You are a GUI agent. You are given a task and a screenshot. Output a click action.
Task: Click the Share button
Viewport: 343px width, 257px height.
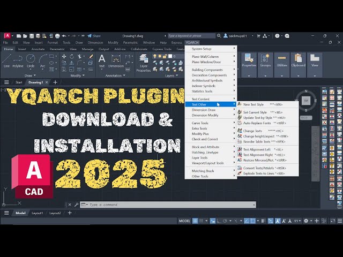coord(94,36)
